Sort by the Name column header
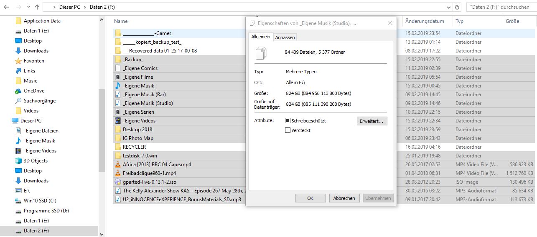Viewport: 537px width, 237px height. [121, 21]
